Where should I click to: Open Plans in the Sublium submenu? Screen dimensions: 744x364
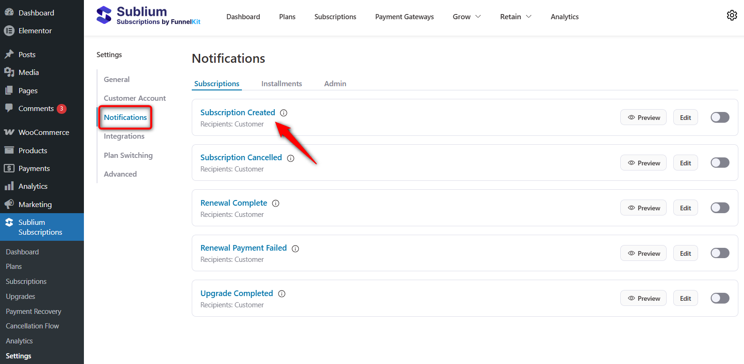(x=14, y=267)
